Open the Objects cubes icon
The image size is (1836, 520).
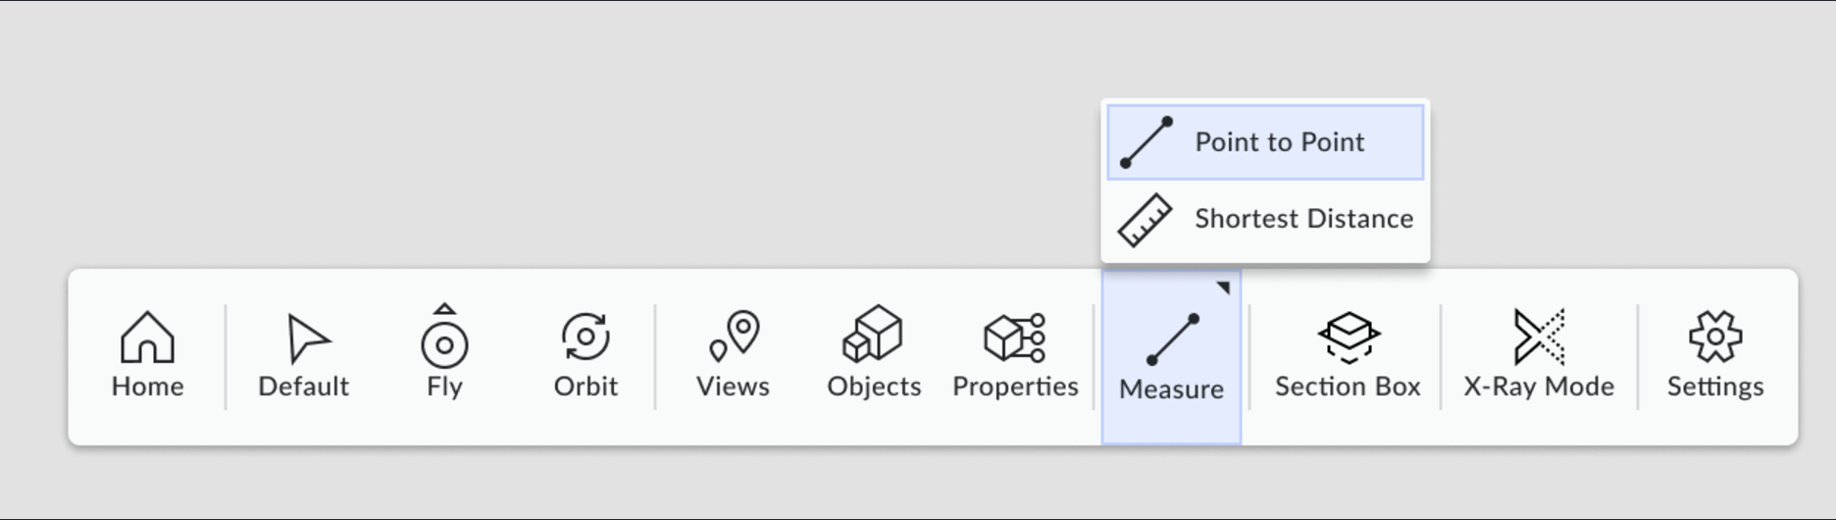(873, 334)
